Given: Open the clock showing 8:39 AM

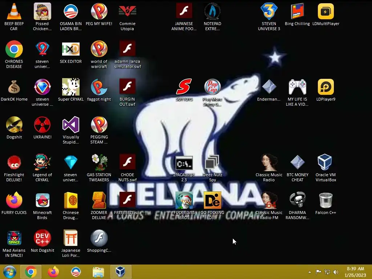Looking at the screenshot, I should pyautogui.click(x=355, y=272).
